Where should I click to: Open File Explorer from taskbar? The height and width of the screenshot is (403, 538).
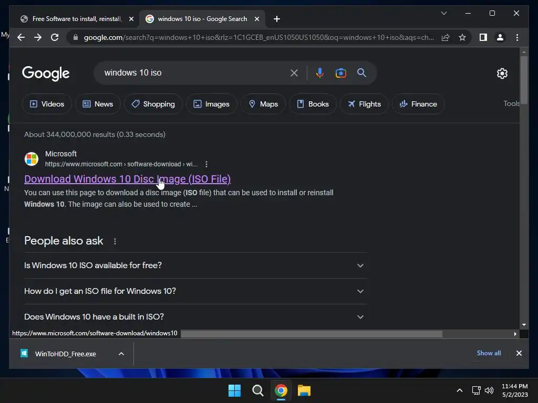(x=304, y=390)
